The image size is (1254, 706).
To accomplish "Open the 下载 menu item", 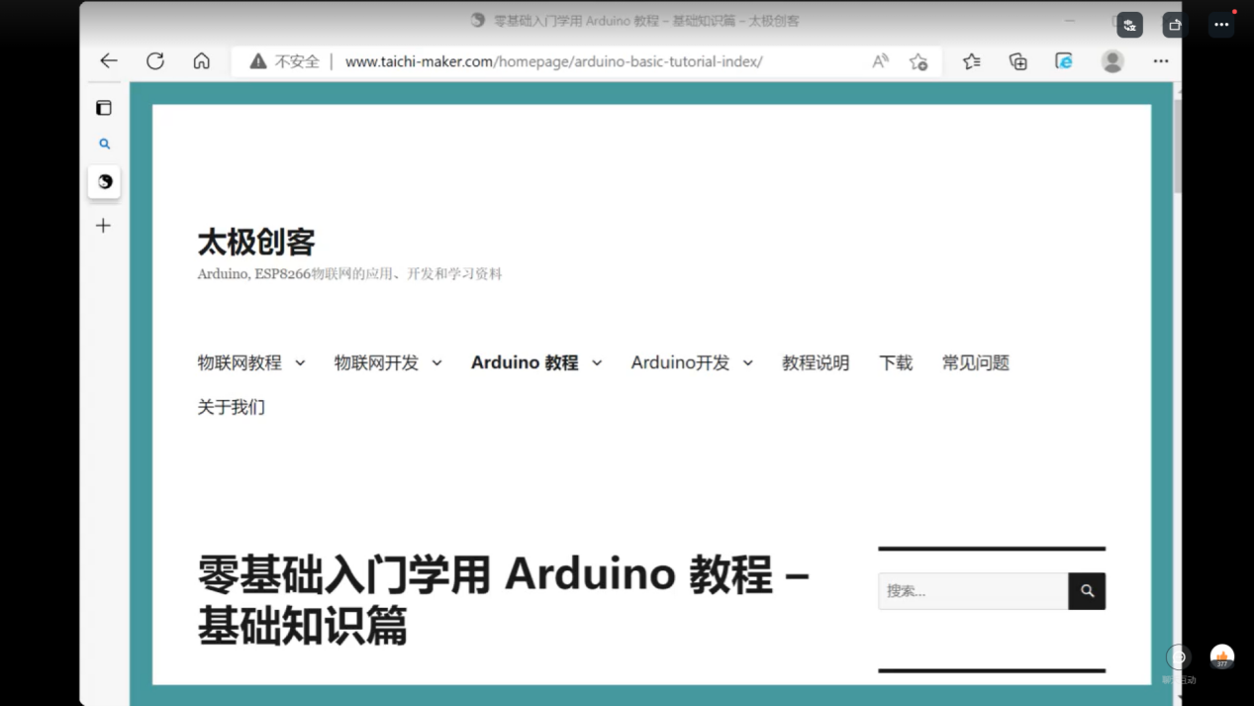I will click(x=896, y=363).
